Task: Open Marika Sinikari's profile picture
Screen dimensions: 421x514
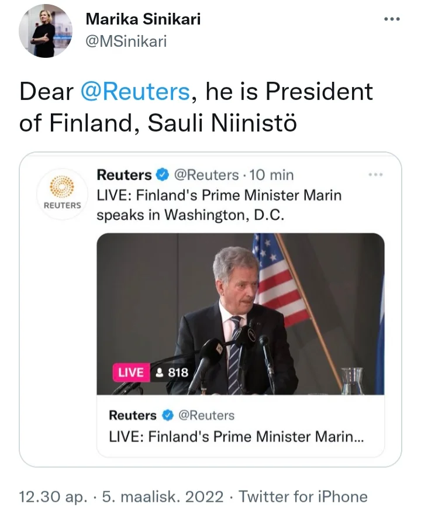Action: [x=45, y=30]
